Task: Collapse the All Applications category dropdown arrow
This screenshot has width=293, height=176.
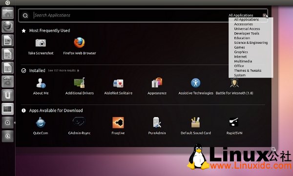Action: [264, 15]
